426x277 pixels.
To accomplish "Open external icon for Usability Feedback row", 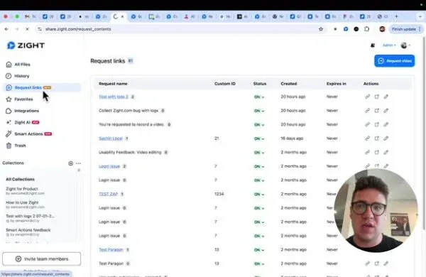I will (376, 152).
